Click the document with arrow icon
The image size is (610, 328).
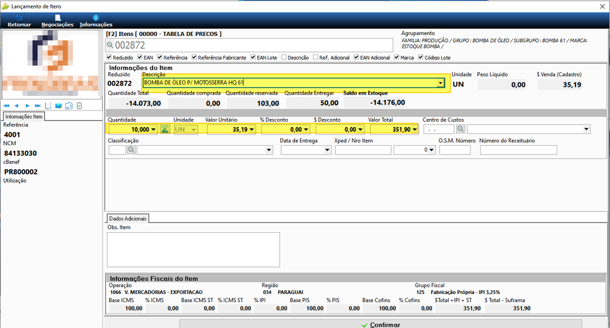(x=48, y=106)
